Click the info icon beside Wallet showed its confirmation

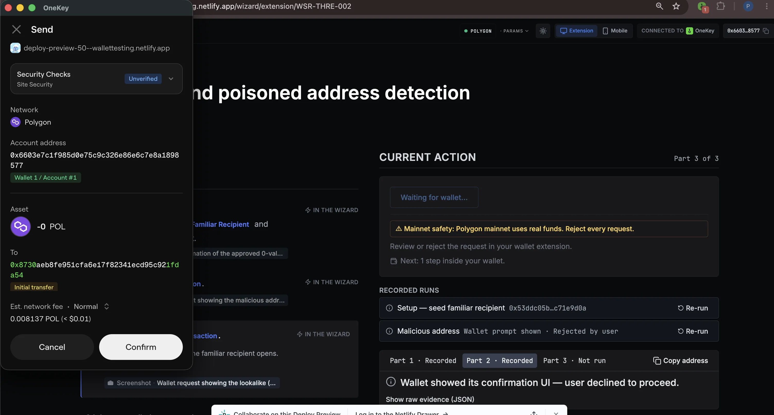[x=391, y=382]
